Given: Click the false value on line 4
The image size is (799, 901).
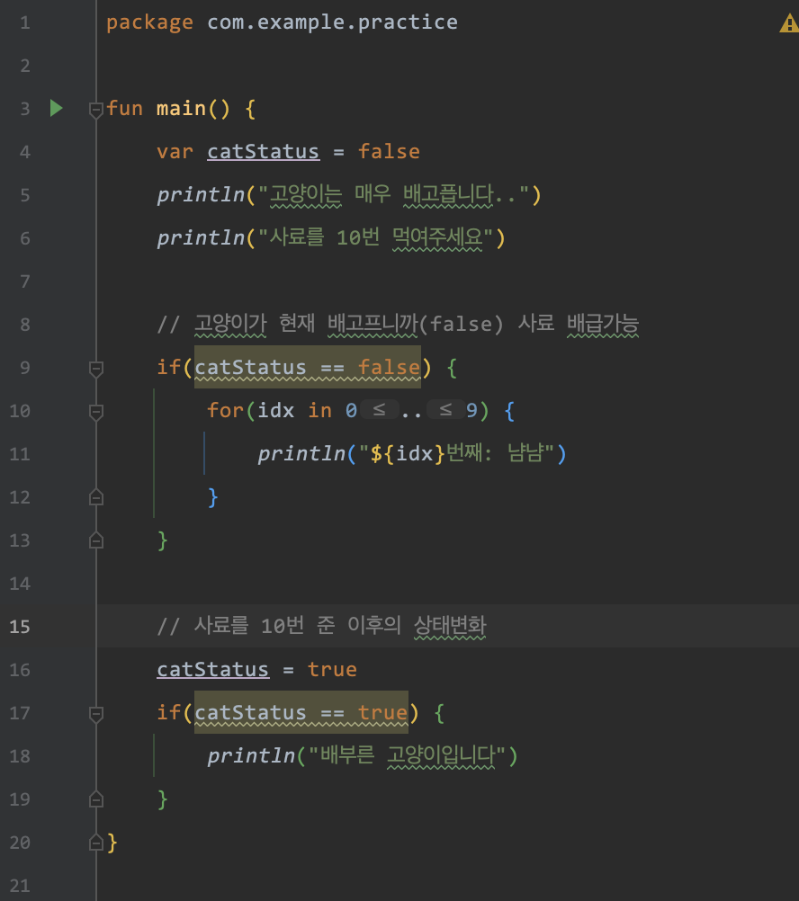Looking at the screenshot, I should (389, 152).
